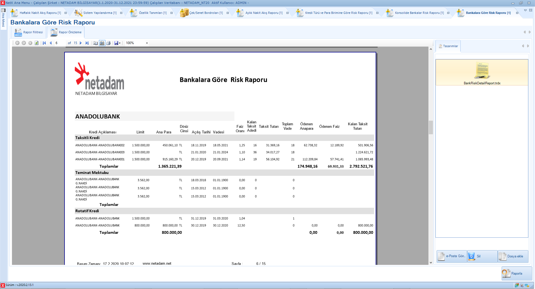Open the export format dropdown arrow
The image size is (535, 289).
pos(120,43)
